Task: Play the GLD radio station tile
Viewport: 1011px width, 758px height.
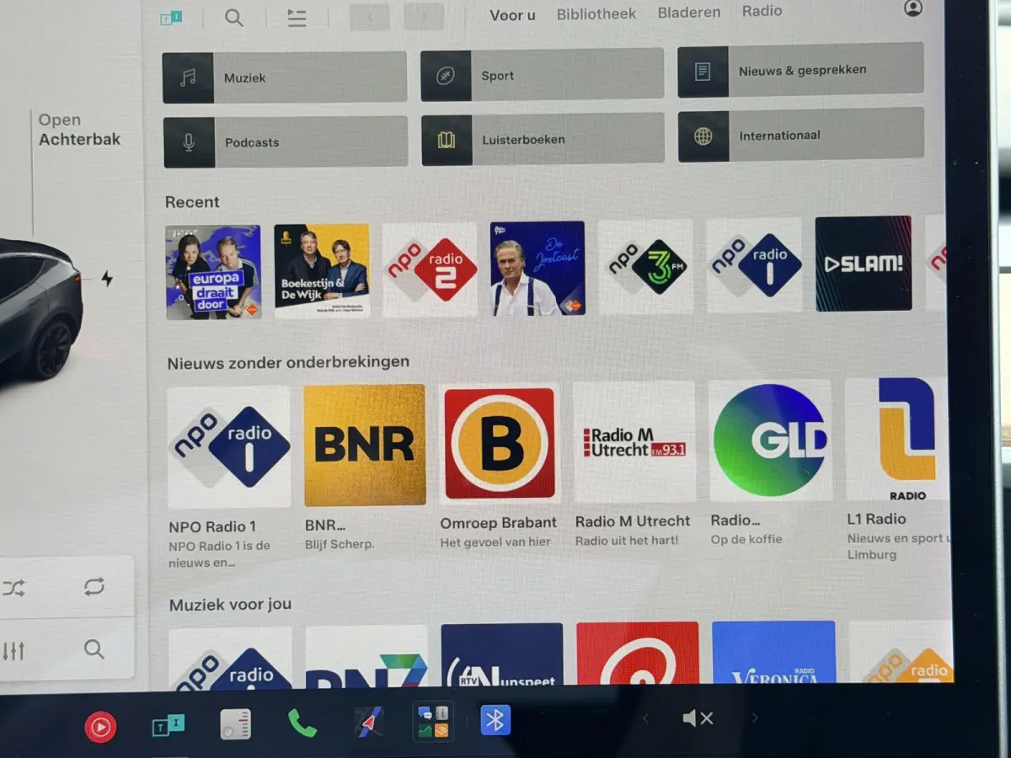Action: [770, 440]
